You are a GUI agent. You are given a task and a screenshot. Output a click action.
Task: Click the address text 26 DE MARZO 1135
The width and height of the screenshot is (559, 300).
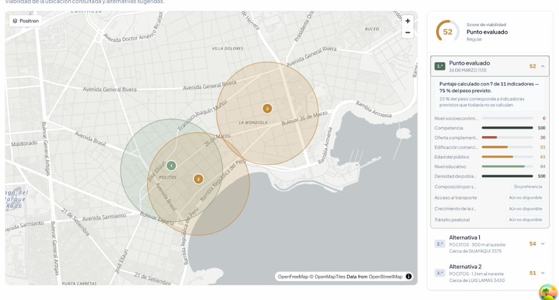[468, 70]
